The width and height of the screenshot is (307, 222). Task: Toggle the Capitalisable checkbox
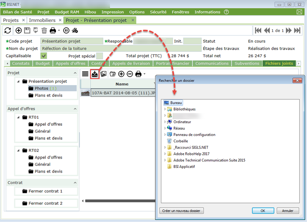(x=44, y=56)
